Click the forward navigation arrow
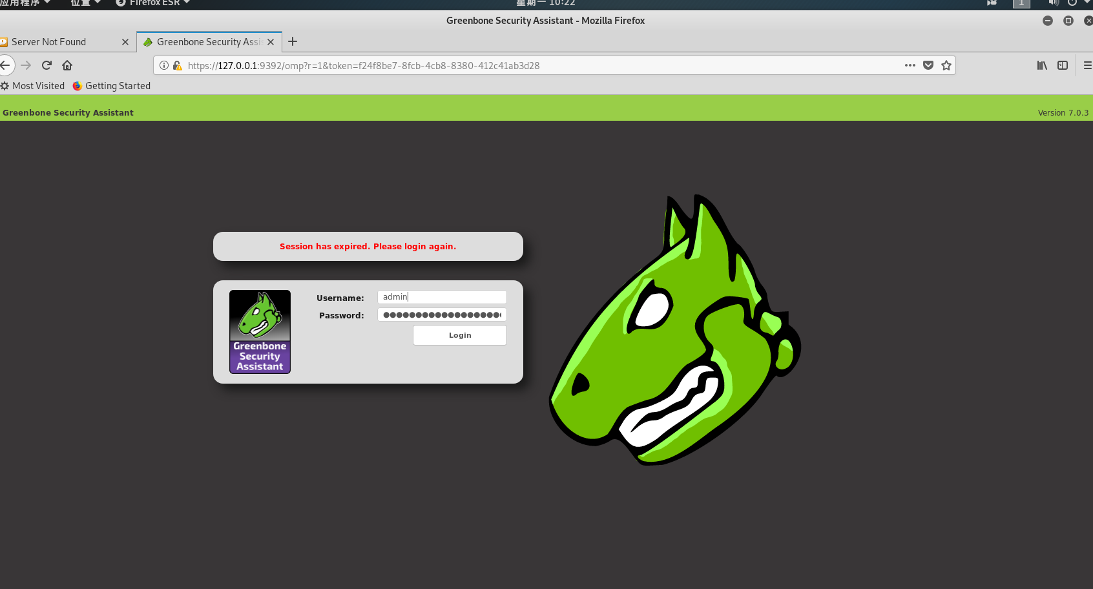The height and width of the screenshot is (589, 1093). tap(26, 65)
